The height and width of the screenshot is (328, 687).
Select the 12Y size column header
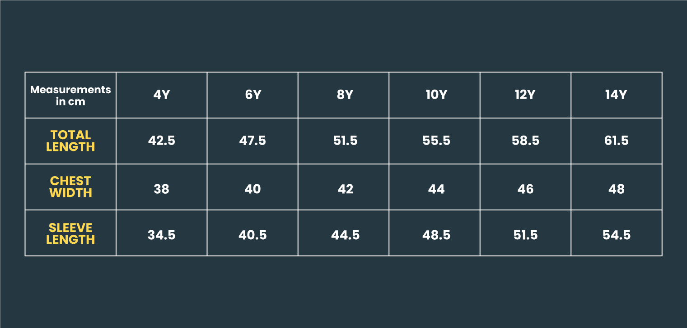click(525, 95)
